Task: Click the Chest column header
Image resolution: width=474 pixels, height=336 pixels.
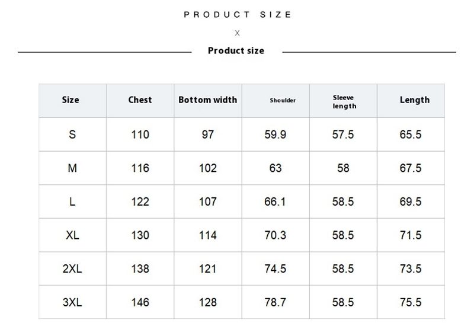Action: tap(140, 100)
